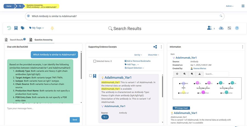Check the Adalimumab_Var1 excerpt checkbox
The height and width of the screenshot is (127, 247).
coord(91,76)
